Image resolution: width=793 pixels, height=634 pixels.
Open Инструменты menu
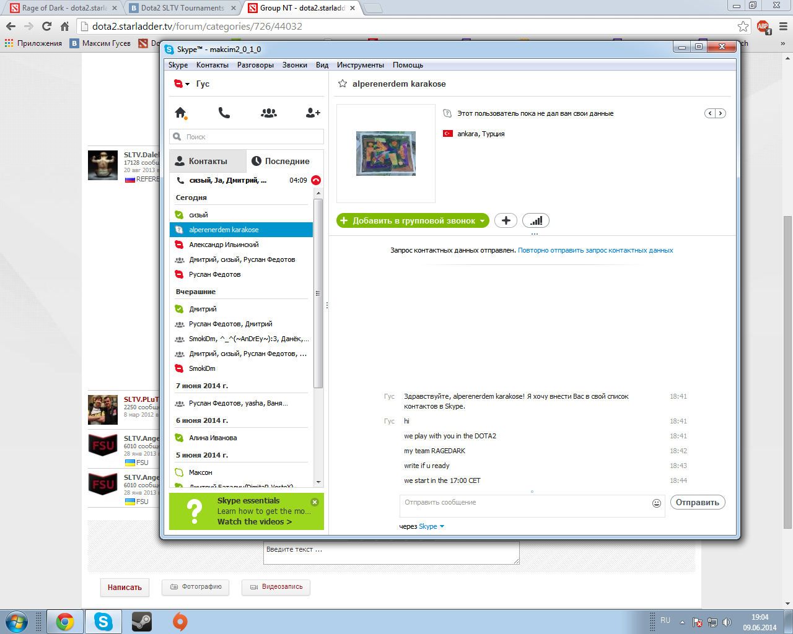point(361,65)
